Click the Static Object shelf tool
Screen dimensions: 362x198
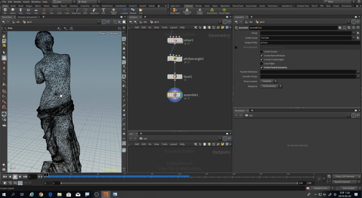point(175,11)
